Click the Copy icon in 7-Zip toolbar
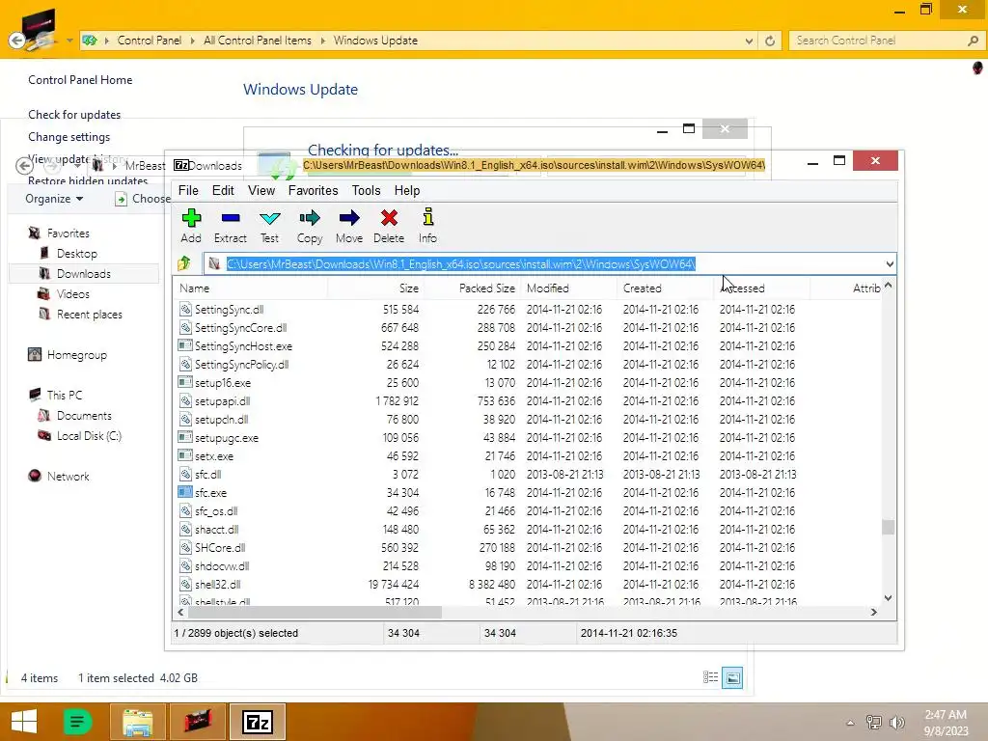Screen dimensions: 988x741 point(310,218)
